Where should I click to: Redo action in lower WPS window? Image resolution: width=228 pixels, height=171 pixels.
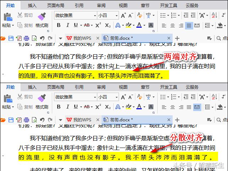pyautogui.click(x=50, y=120)
